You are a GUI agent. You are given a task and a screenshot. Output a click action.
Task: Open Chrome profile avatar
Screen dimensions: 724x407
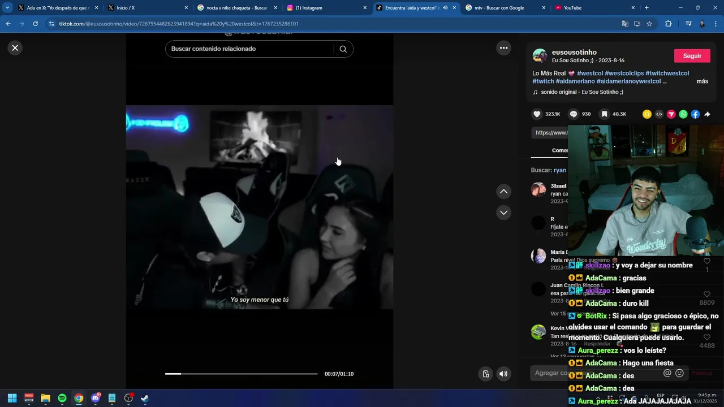pyautogui.click(x=702, y=24)
